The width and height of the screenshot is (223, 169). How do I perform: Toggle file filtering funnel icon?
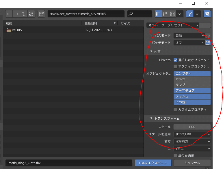point(190,14)
